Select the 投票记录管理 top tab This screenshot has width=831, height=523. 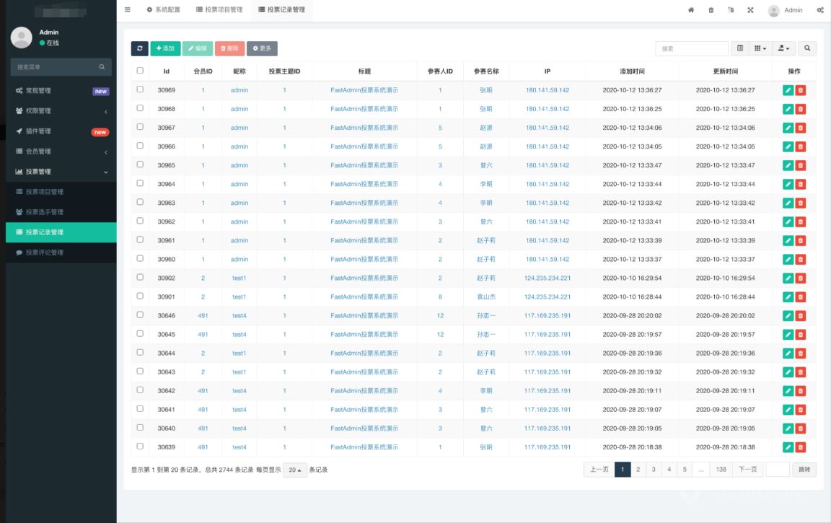click(281, 9)
